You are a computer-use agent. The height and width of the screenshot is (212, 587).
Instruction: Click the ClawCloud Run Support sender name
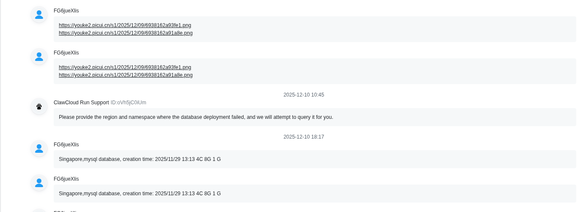point(81,103)
